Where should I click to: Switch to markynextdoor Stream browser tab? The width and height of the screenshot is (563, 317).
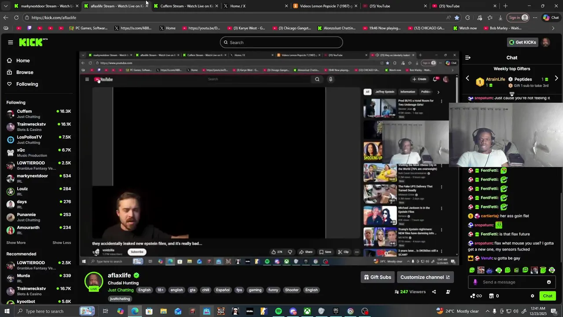46,6
